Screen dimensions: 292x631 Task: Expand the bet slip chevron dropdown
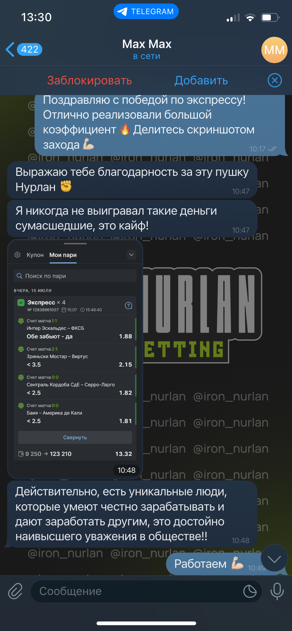point(131,255)
